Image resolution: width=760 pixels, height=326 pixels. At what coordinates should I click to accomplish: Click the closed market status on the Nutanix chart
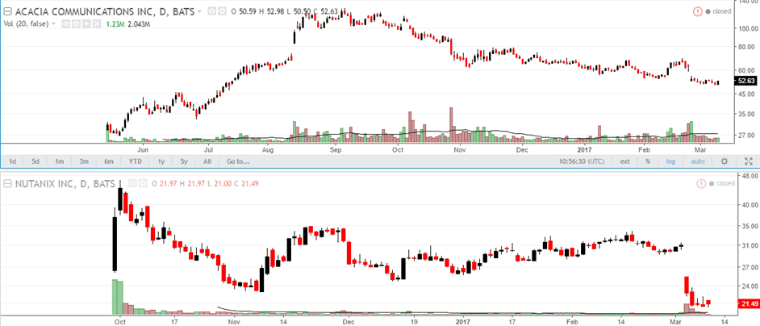coord(722,184)
